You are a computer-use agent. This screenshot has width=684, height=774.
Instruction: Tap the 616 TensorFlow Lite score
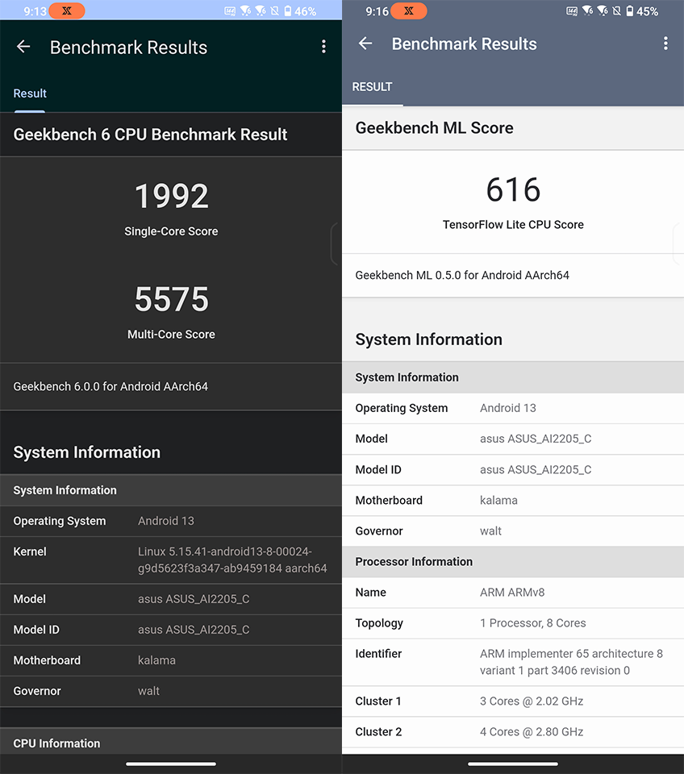coord(513,189)
